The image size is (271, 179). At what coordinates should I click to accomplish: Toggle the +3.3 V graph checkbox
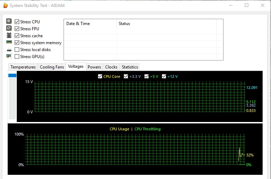pyautogui.click(x=126, y=76)
